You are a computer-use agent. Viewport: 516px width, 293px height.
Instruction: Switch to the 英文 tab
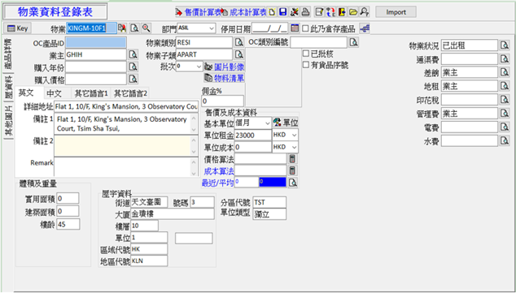point(26,93)
